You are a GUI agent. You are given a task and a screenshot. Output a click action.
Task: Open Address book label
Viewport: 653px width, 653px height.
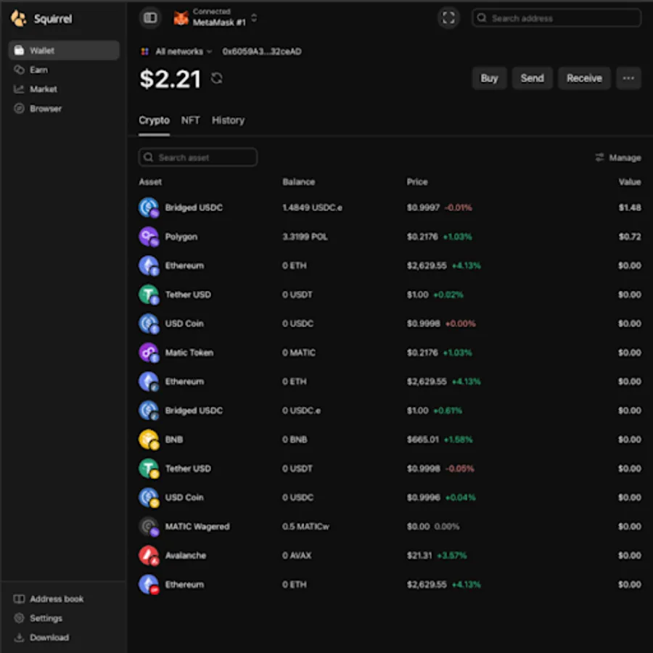(x=57, y=599)
